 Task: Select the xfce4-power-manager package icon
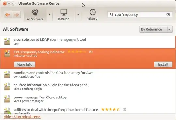tap(7, 99)
